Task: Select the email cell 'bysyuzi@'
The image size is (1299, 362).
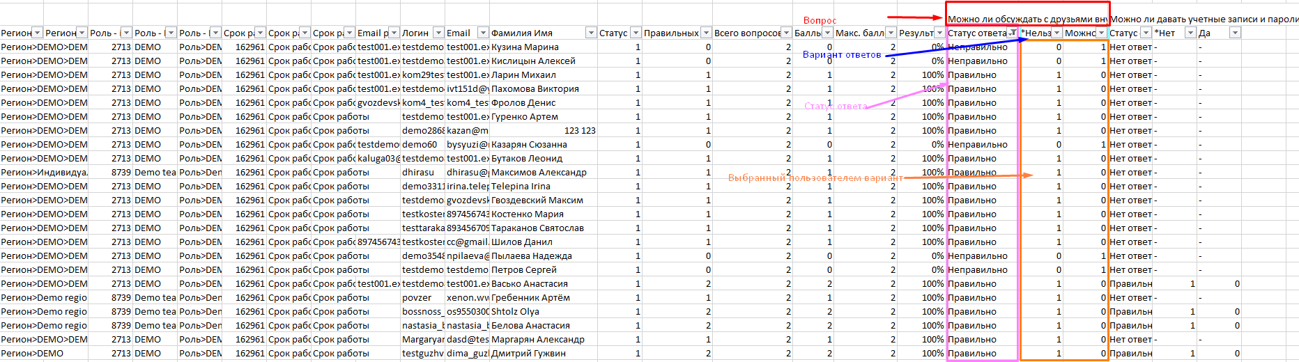Action: point(468,144)
